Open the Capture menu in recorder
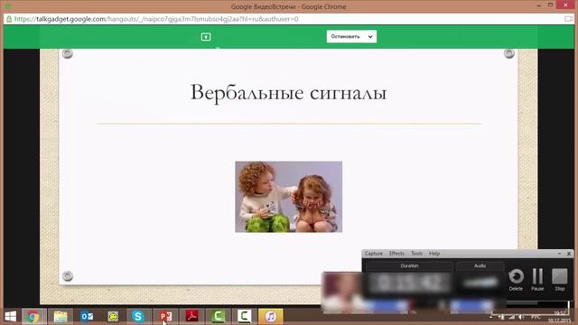The height and width of the screenshot is (325, 578). (x=373, y=254)
